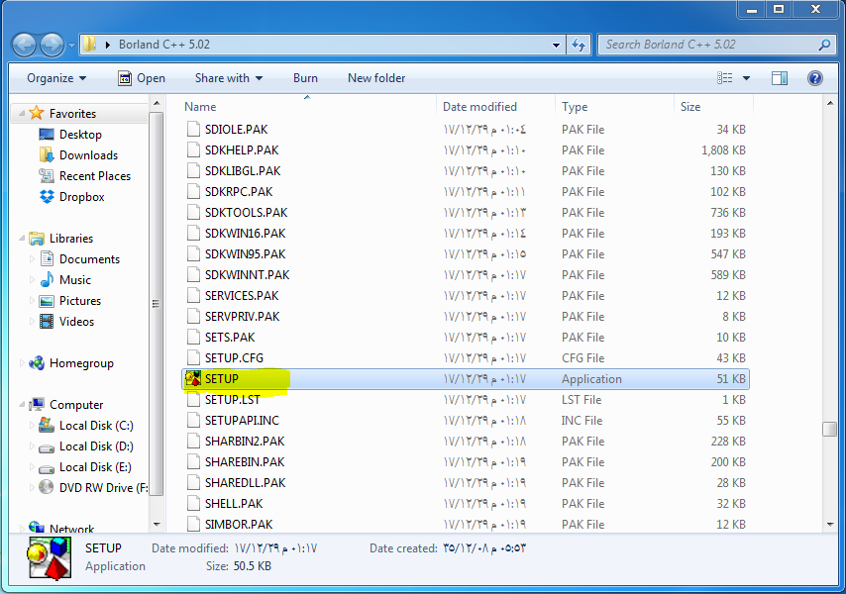This screenshot has width=846, height=594.
Task: Expand the Homegroup node
Action: [22, 362]
